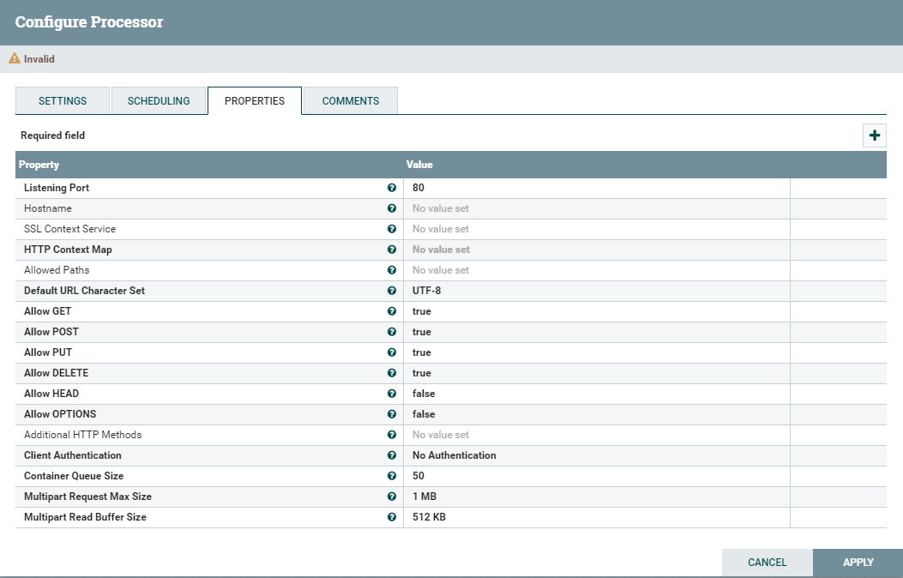
Task: Set Additional HTTP Methods value
Action: [x=597, y=435]
